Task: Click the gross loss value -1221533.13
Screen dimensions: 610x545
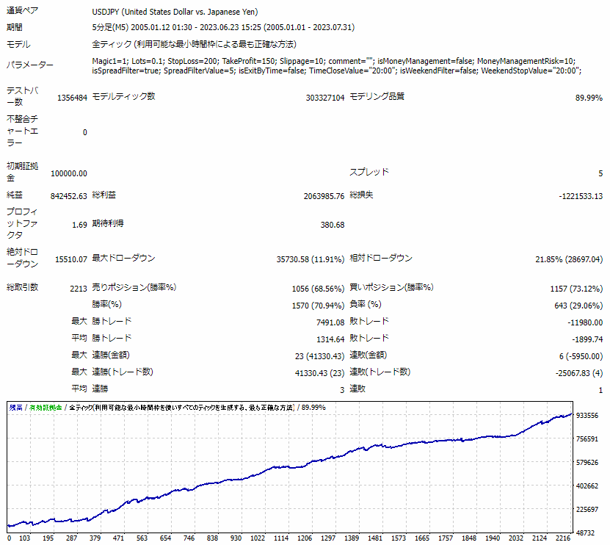Action: coord(581,196)
